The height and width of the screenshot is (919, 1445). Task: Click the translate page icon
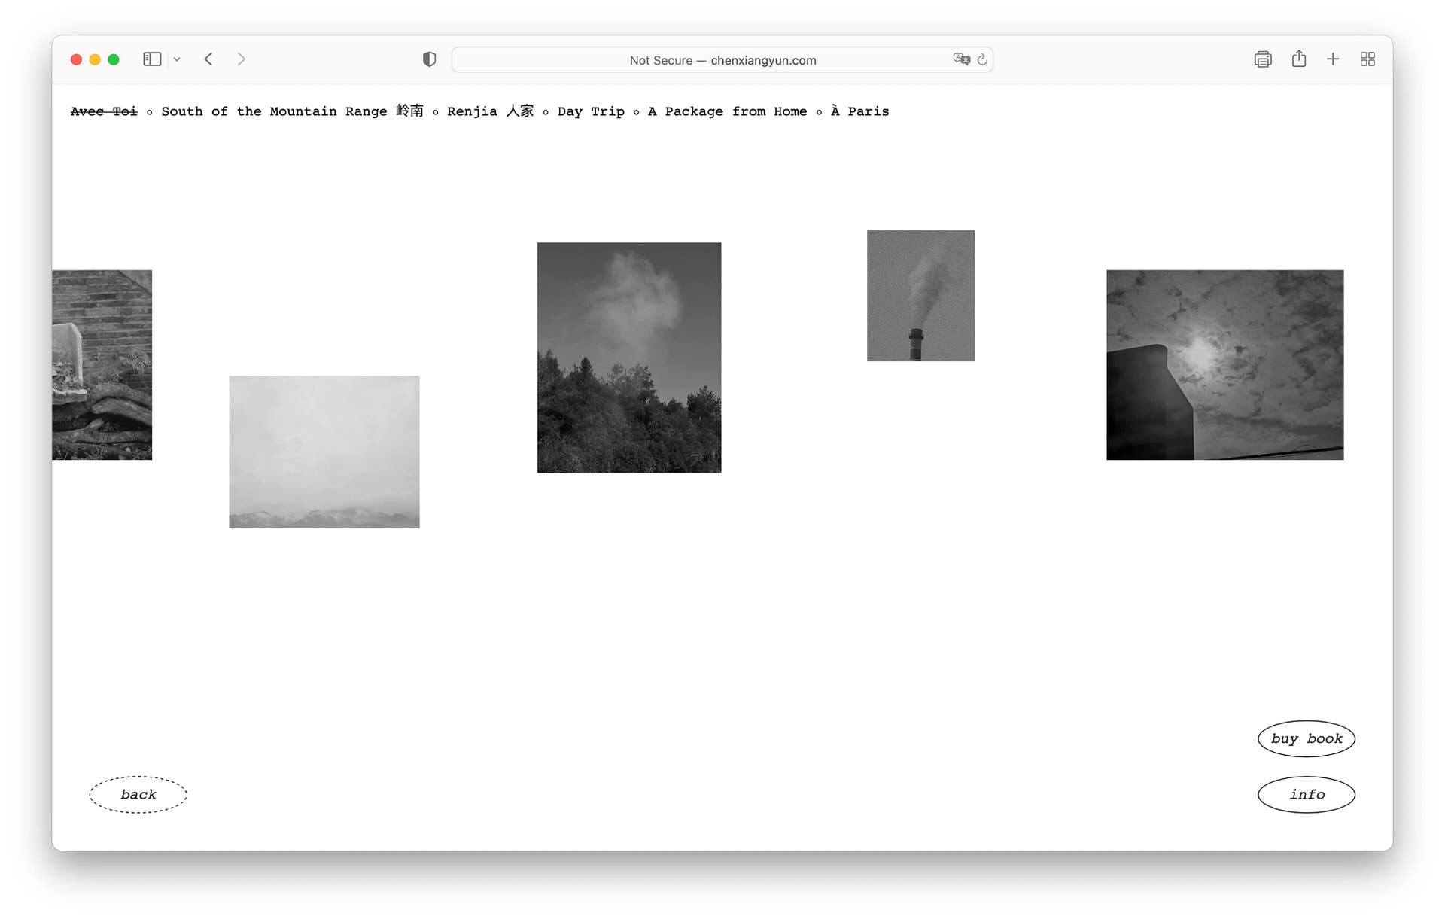tap(960, 59)
